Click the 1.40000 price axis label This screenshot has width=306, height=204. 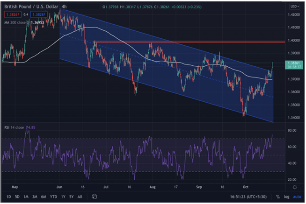point(294,40)
